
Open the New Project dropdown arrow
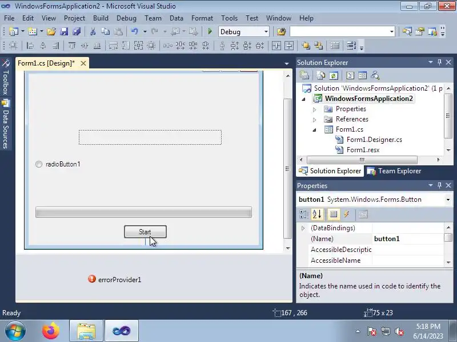(22, 31)
